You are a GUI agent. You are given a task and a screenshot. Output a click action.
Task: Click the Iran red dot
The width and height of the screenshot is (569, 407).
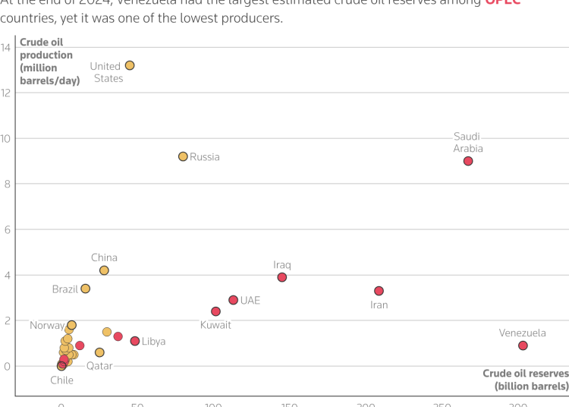click(x=379, y=291)
